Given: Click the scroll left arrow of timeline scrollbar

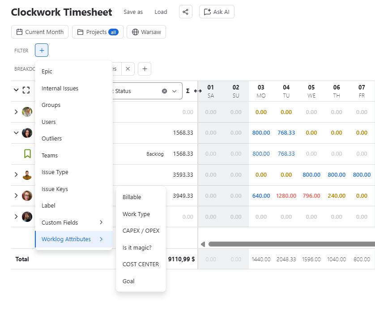Looking at the screenshot, I should pos(203,244).
